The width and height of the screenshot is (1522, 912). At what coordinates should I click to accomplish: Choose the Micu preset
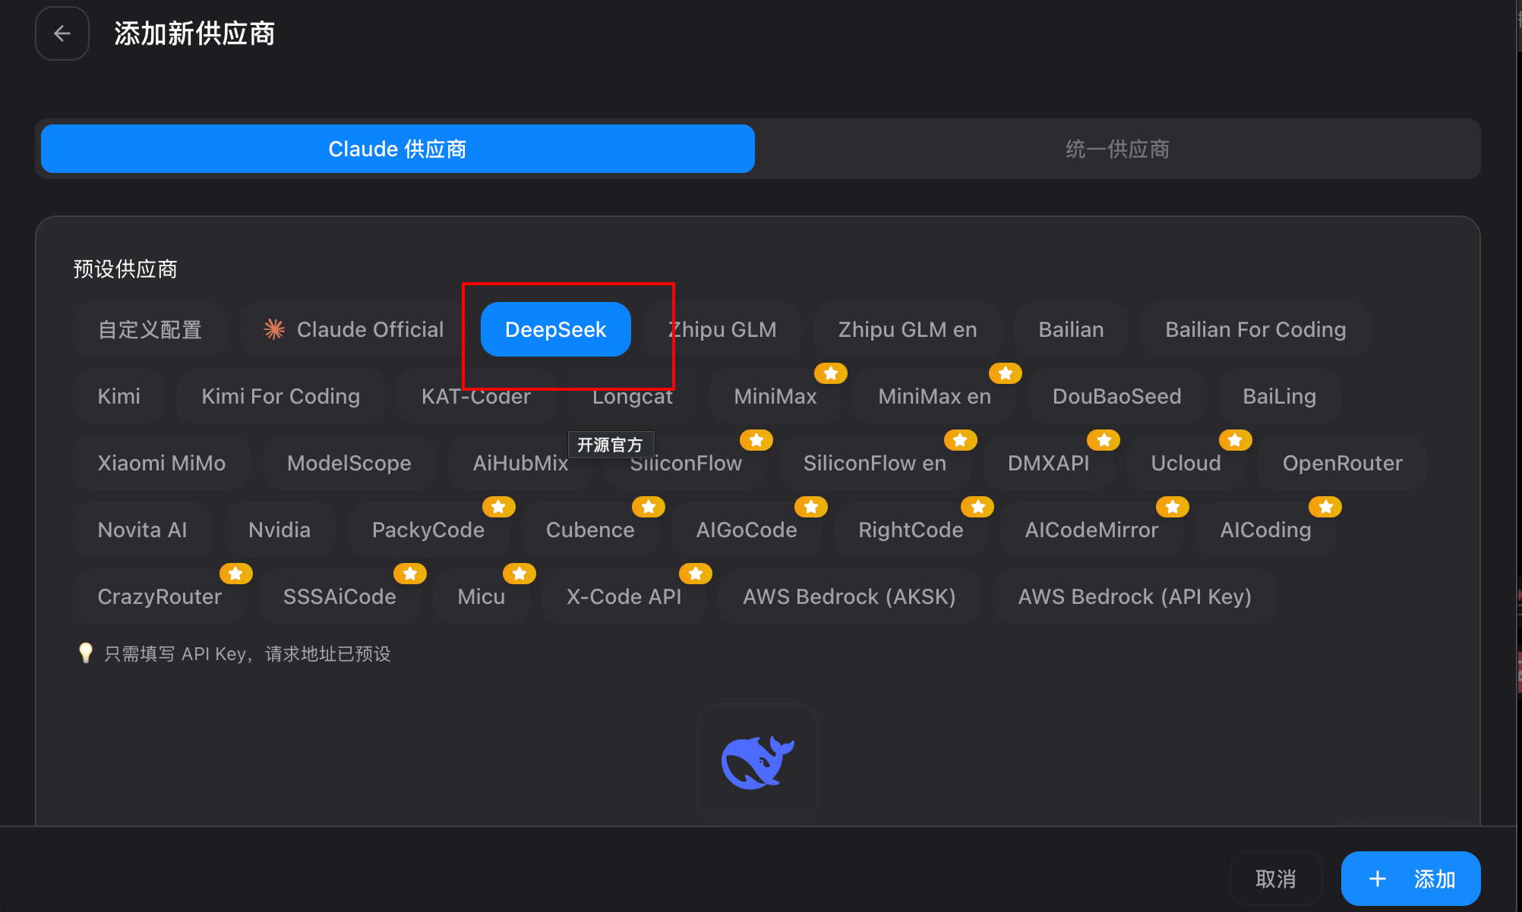click(481, 596)
